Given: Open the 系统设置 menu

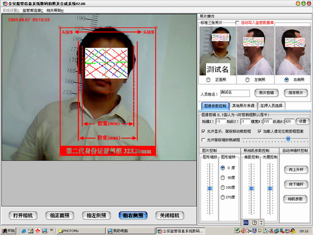Looking at the screenshot, I should point(11,10).
